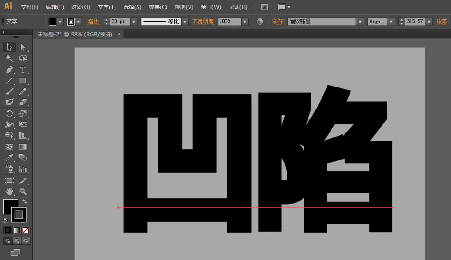The height and width of the screenshot is (260, 451).
Task: Select the Slice tool
Action: (23, 180)
